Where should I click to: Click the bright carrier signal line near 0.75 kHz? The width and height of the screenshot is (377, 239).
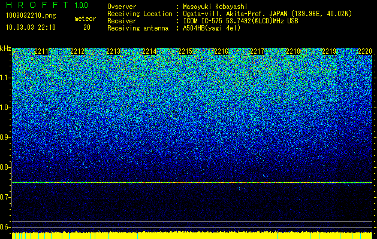192,183
